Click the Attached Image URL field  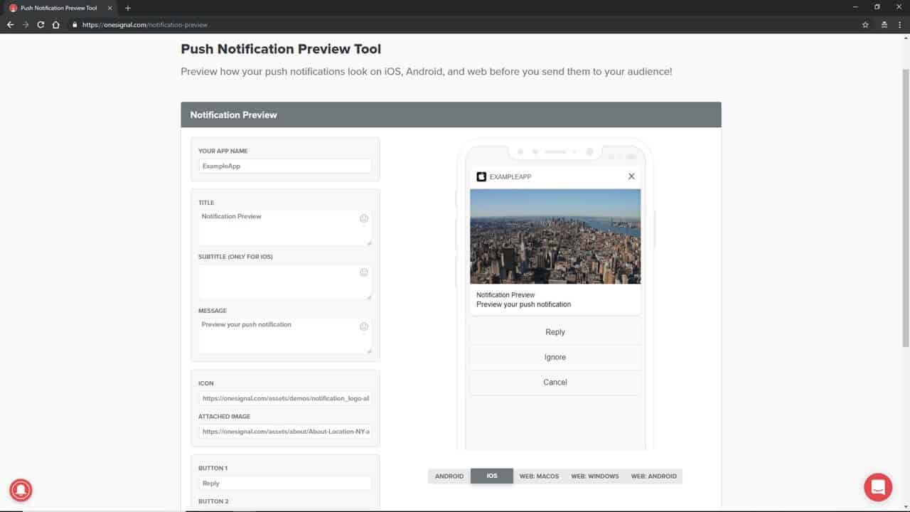tap(285, 431)
